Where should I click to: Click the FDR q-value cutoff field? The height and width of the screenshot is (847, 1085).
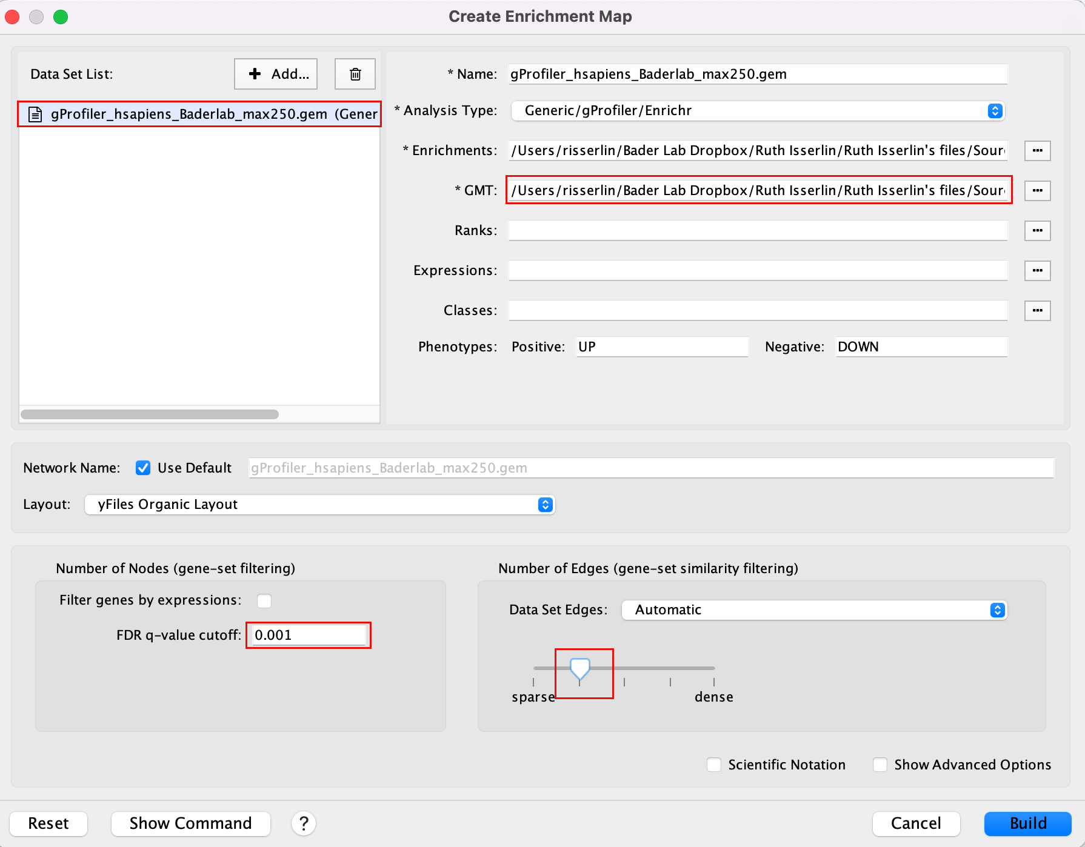point(309,635)
